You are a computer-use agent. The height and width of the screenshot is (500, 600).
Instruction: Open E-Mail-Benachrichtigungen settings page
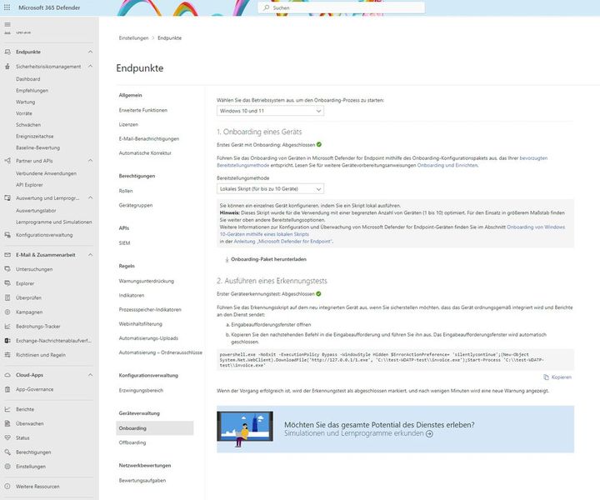pos(149,138)
